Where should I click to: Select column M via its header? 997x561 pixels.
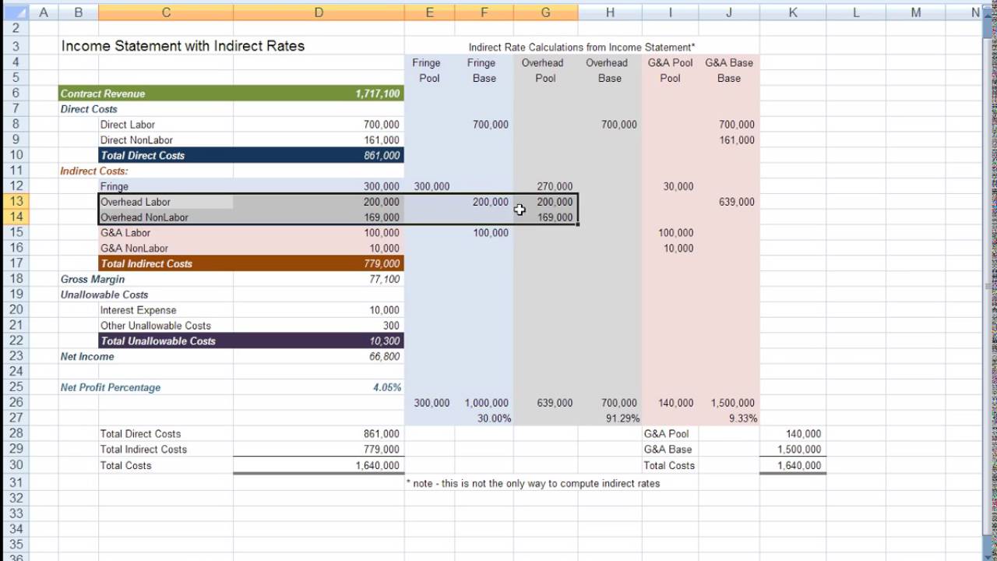pyautogui.click(x=916, y=12)
